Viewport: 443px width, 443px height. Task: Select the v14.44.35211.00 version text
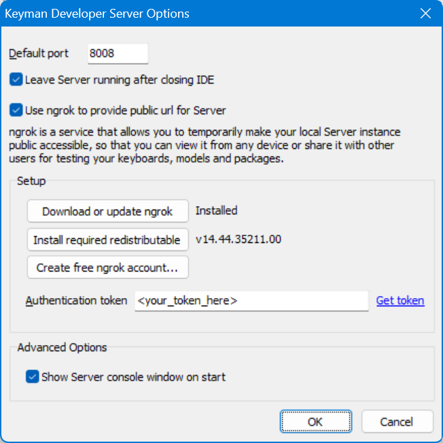238,240
